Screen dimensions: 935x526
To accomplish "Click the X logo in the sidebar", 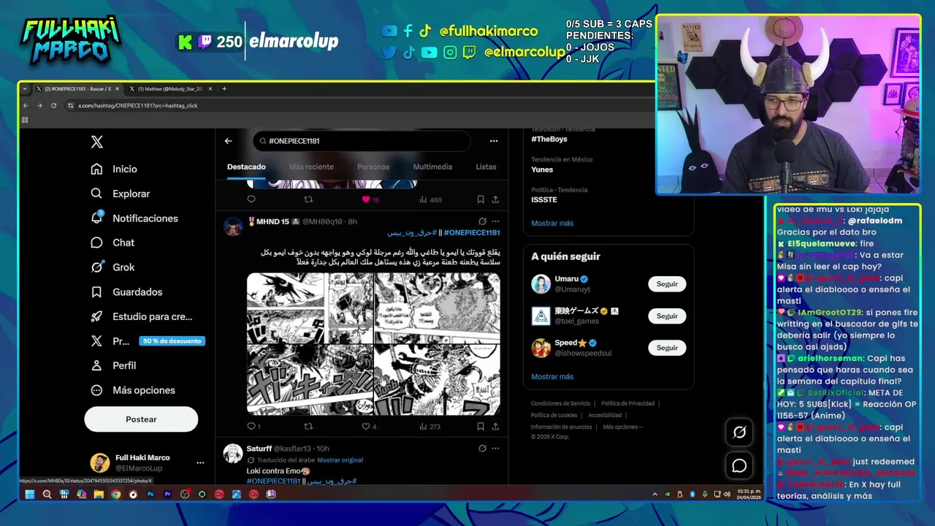I will pyautogui.click(x=96, y=142).
